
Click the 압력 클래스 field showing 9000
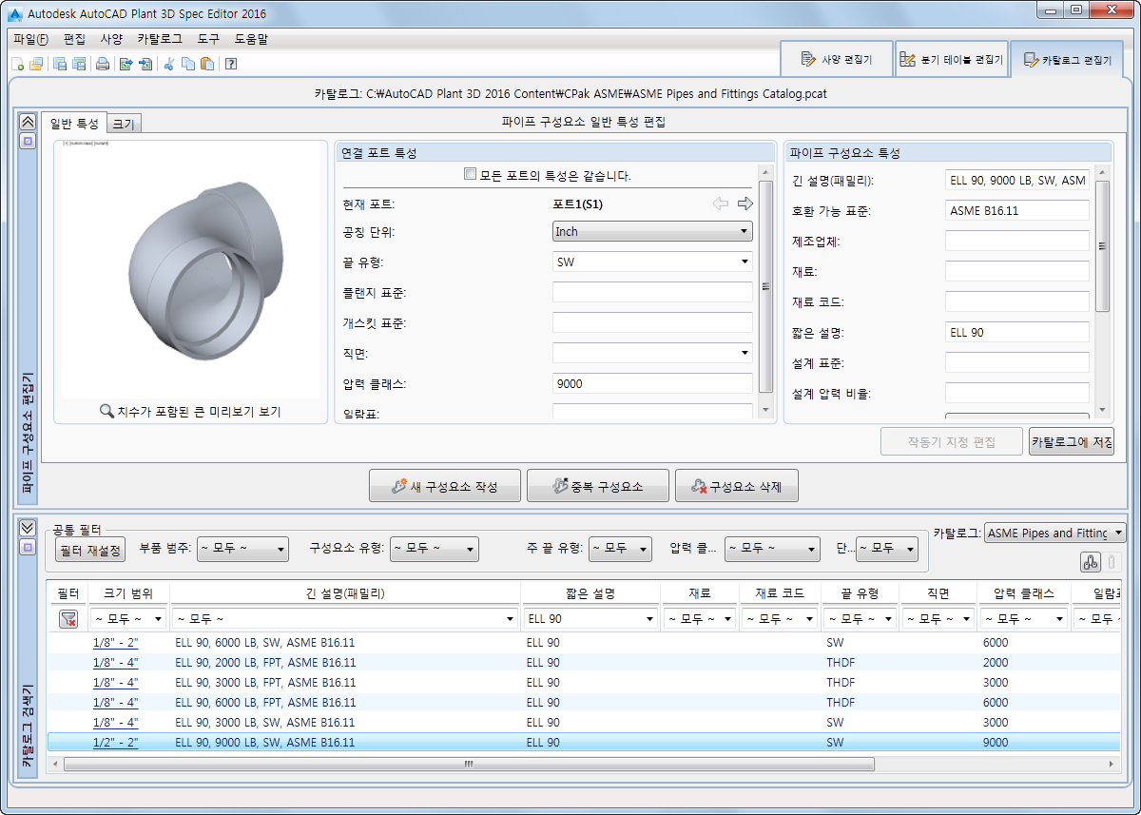click(x=652, y=383)
